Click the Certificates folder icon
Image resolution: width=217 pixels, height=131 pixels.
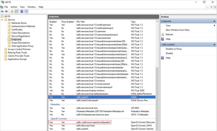click(9, 30)
